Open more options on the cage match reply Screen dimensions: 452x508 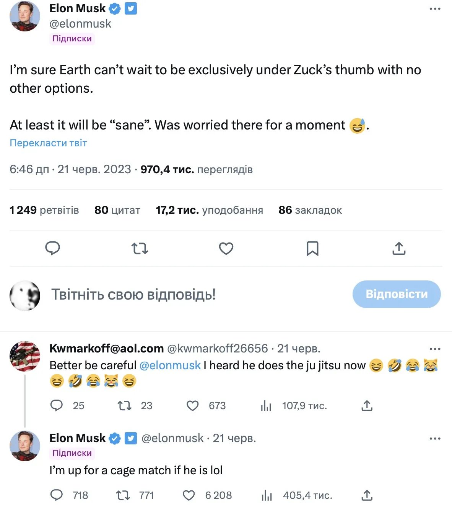435,439
